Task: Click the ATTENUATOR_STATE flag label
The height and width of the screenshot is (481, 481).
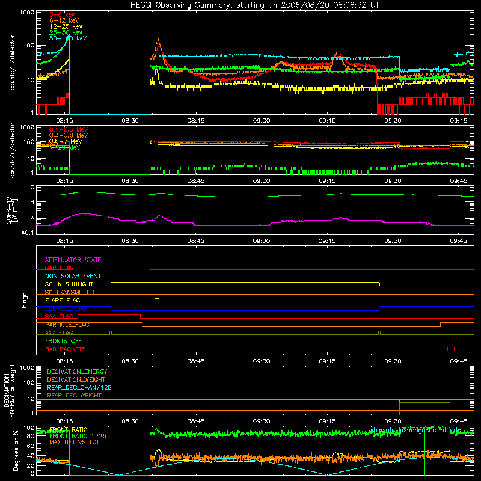Action: click(73, 260)
